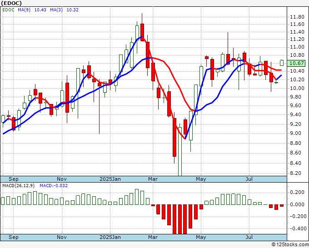This screenshot has width=309, height=248.
Task: Click Sep on the price chart date axis
Action: (x=13, y=179)
